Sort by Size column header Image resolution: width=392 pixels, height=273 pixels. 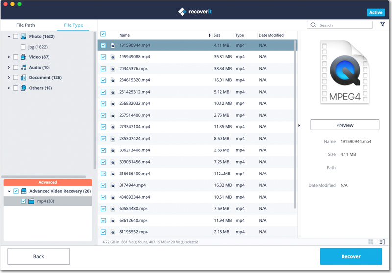(217, 35)
